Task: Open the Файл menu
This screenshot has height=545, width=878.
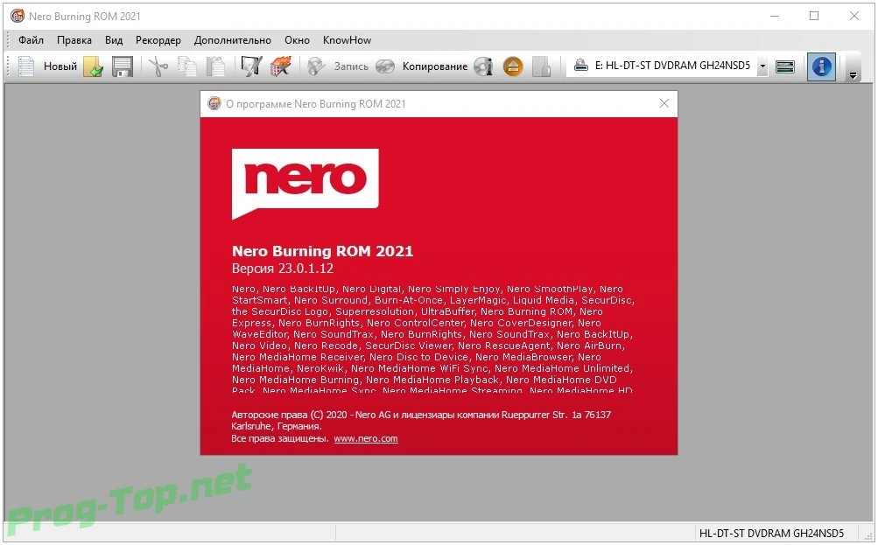Action: [x=31, y=40]
